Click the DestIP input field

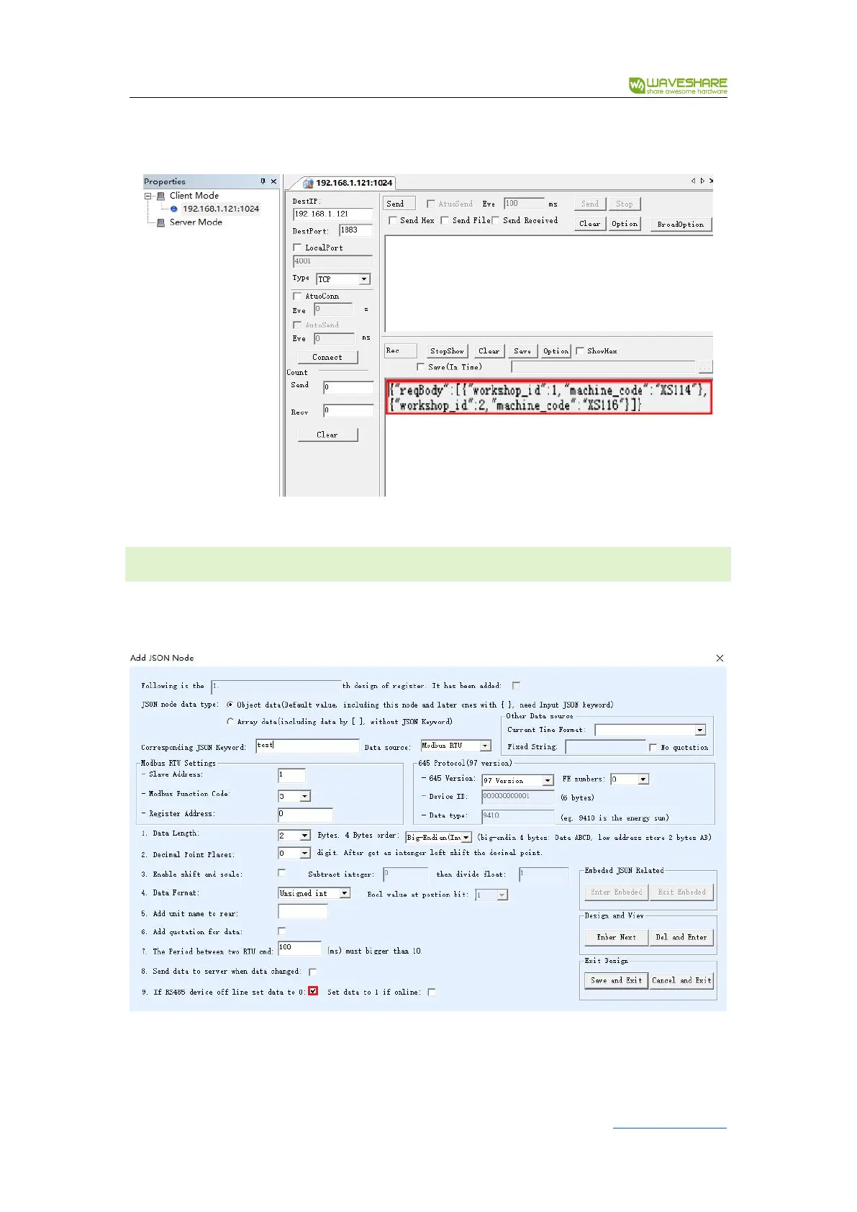[x=332, y=214]
